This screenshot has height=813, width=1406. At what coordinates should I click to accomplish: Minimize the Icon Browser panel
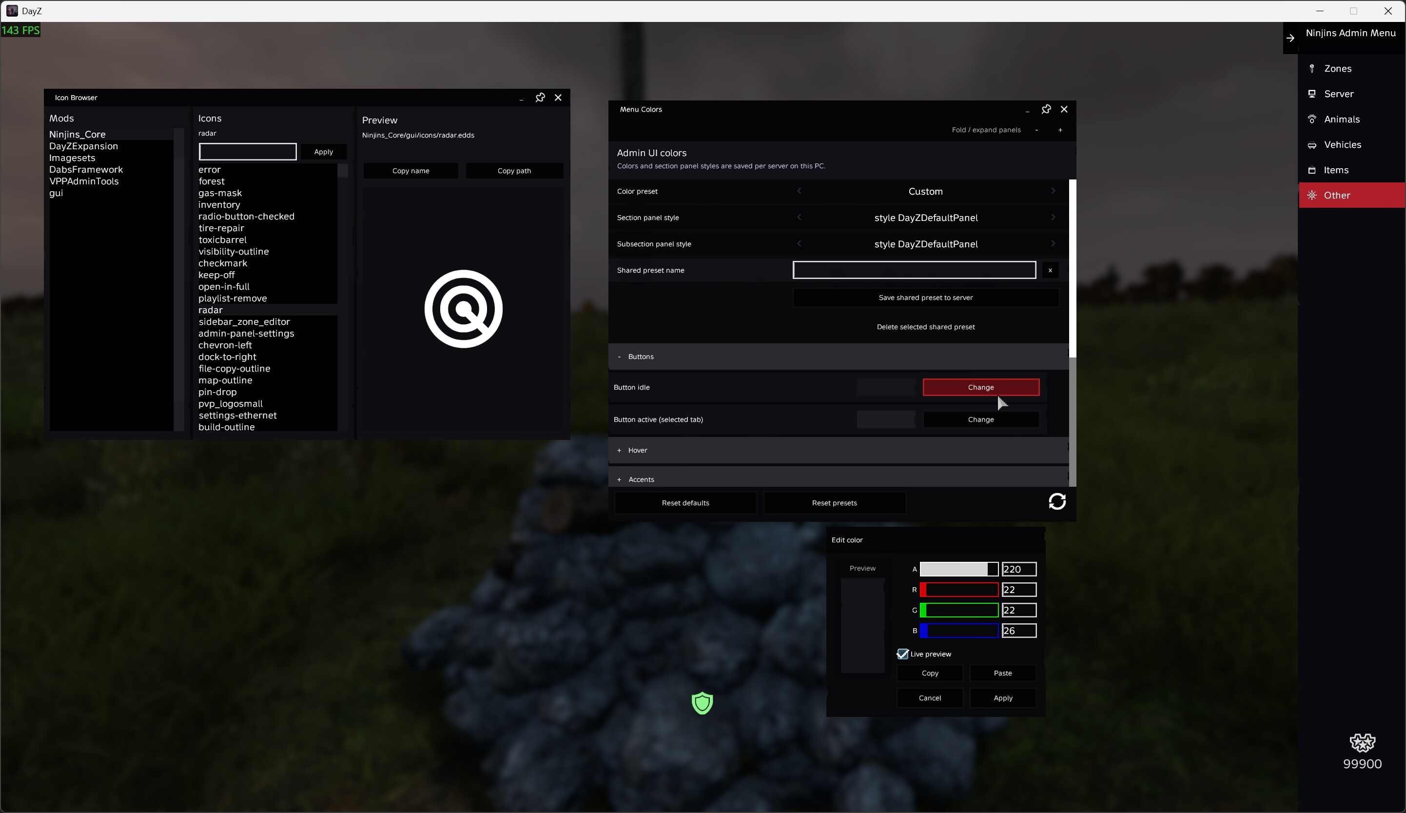click(521, 99)
